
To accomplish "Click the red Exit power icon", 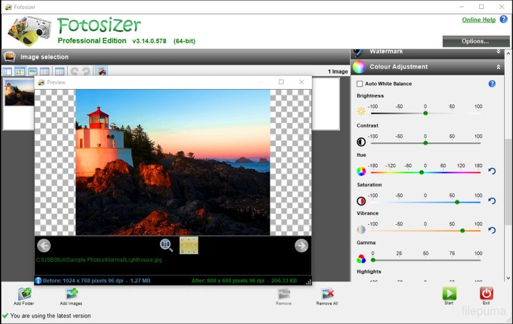I will coord(486,293).
